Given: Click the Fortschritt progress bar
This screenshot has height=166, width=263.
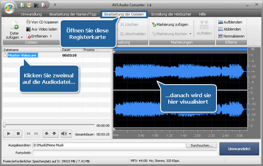Looking at the screenshot, I should tap(125, 153).
